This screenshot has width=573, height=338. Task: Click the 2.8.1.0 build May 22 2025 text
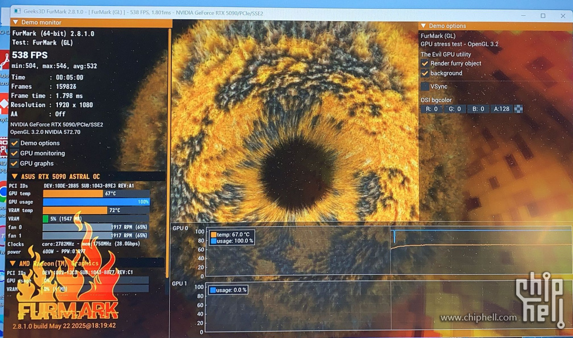(x=64, y=326)
